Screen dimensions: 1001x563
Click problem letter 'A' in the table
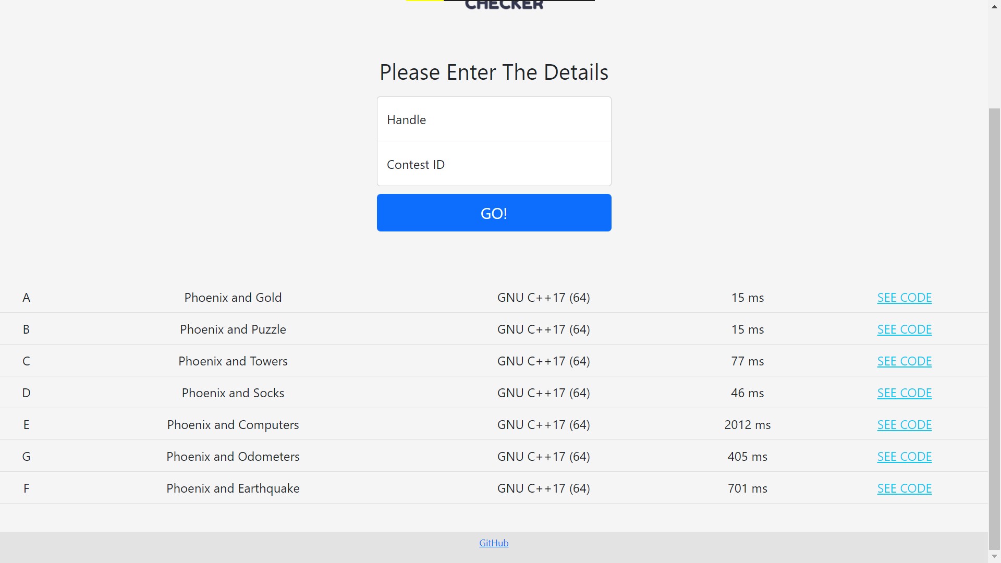(26, 298)
